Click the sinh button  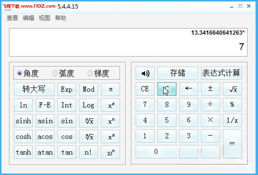point(23,121)
